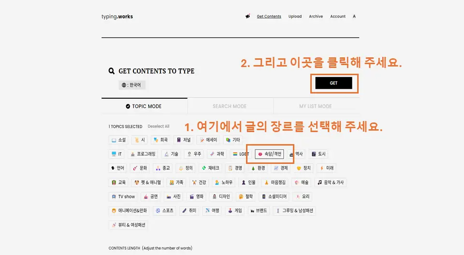
Task: Choose the 교육 topic
Action: coord(118,182)
